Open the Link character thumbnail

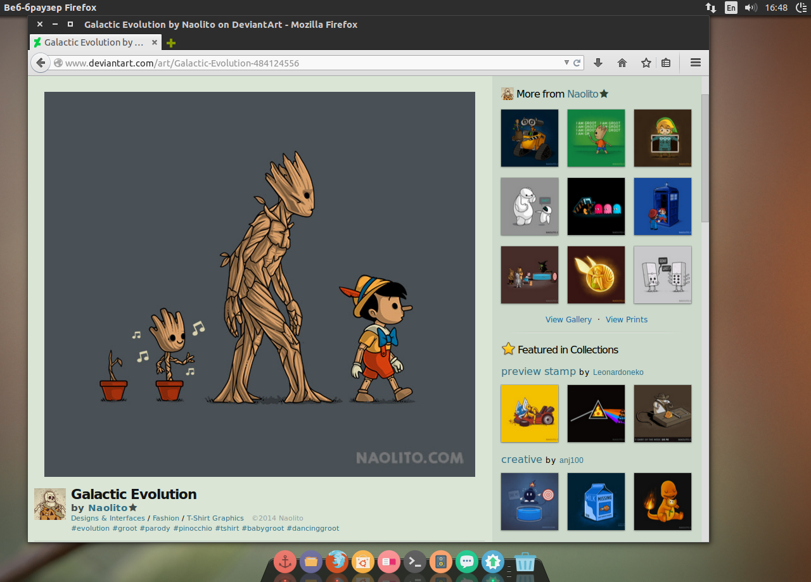(x=663, y=138)
